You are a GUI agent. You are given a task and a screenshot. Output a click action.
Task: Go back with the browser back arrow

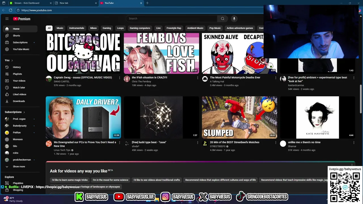[x=4, y=10]
